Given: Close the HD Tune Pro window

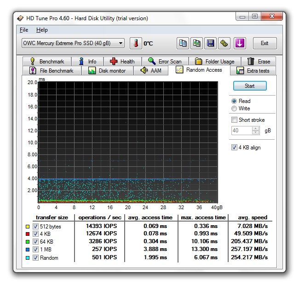Looking at the screenshot, I should tap(272, 17).
